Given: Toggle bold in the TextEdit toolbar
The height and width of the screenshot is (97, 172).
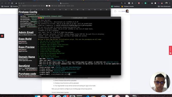Looking at the screenshot, I should point(52,6).
